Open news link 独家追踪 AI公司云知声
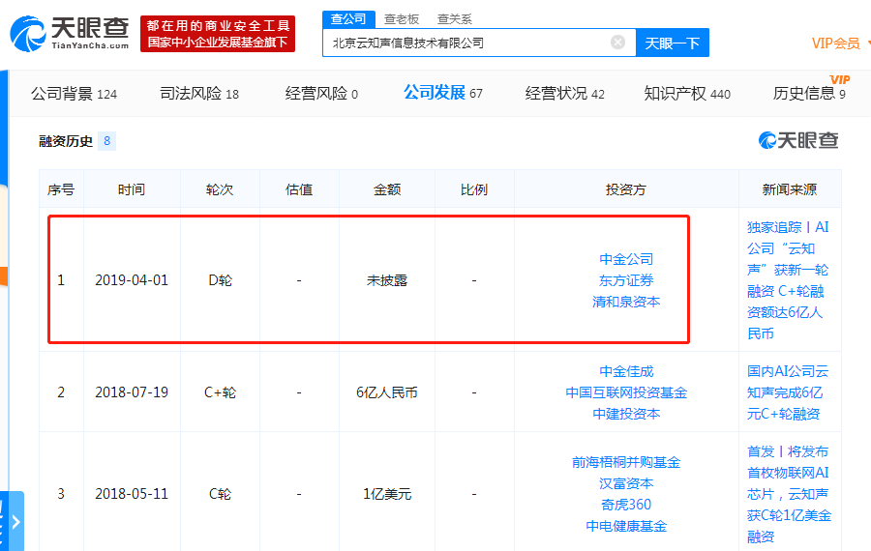 click(x=788, y=280)
